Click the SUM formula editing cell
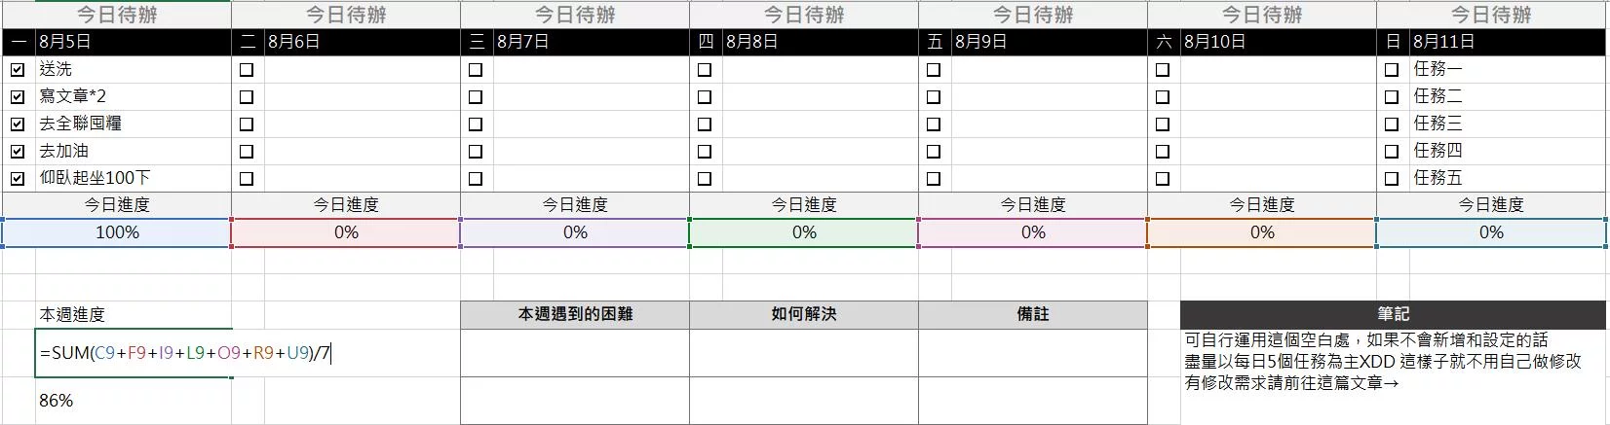Screen dimensions: 1610x425 pos(134,353)
